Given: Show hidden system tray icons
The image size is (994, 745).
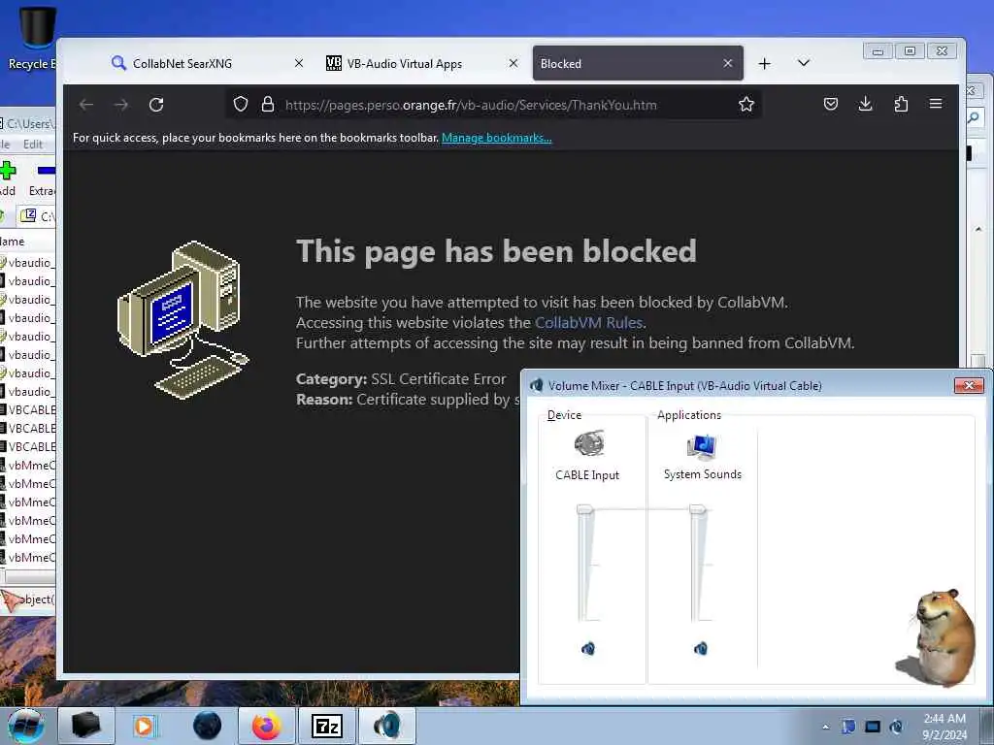Looking at the screenshot, I should [825, 727].
